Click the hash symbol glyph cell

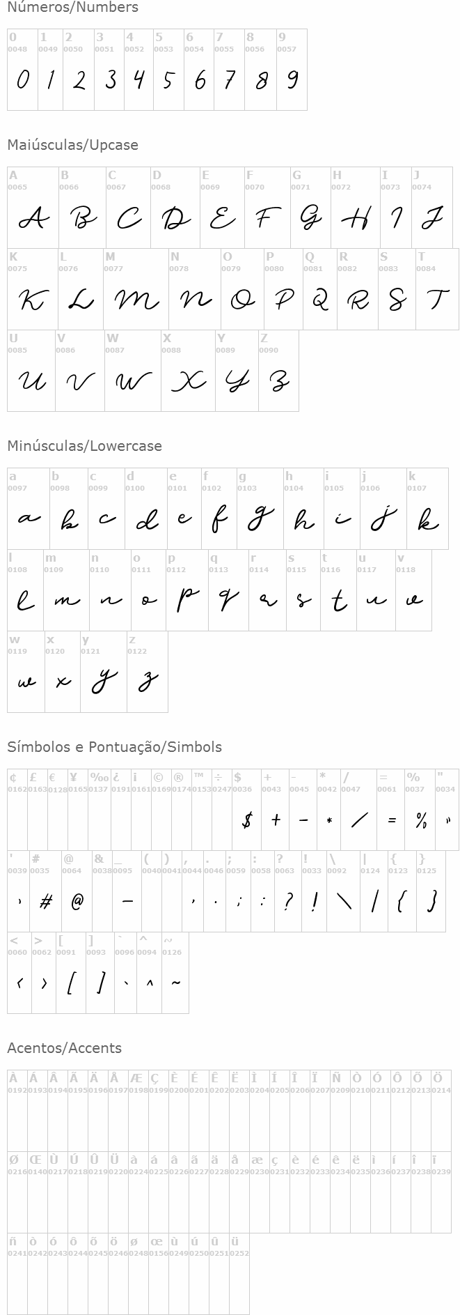point(45,892)
